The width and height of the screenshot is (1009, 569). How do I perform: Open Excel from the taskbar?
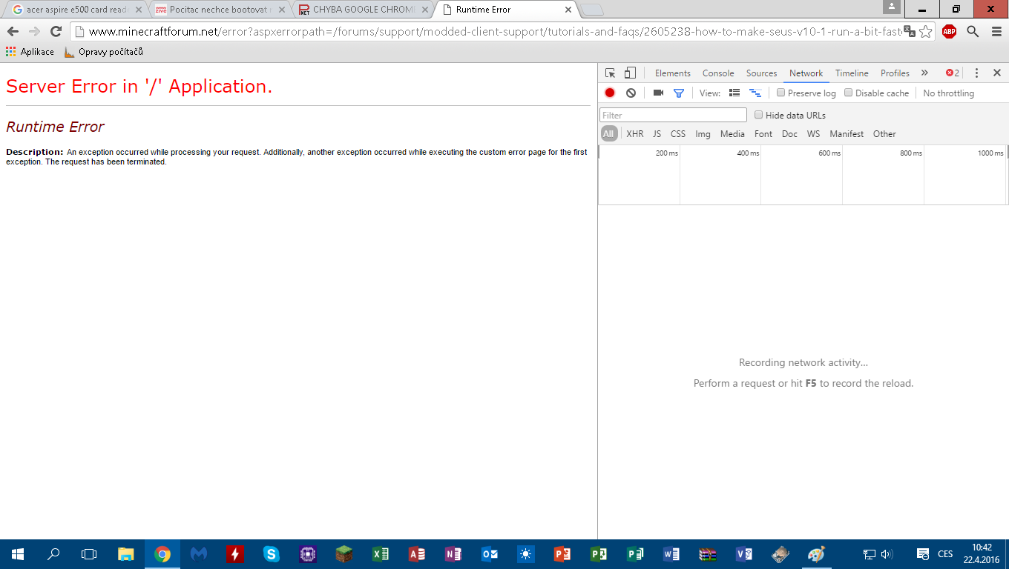coord(380,554)
